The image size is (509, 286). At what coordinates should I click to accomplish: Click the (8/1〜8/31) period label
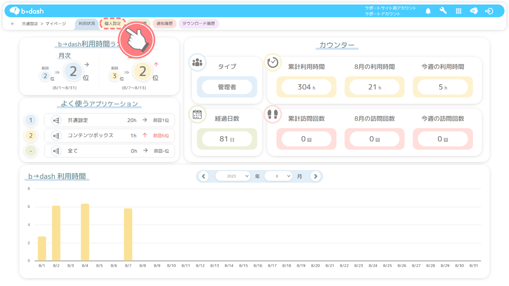pos(64,88)
